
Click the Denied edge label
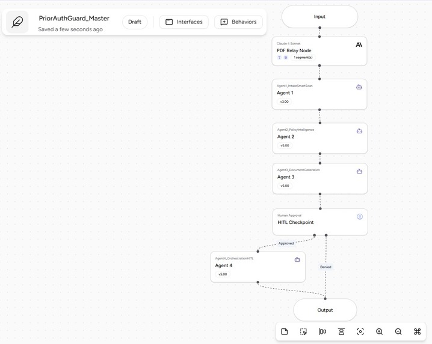tap(326, 267)
